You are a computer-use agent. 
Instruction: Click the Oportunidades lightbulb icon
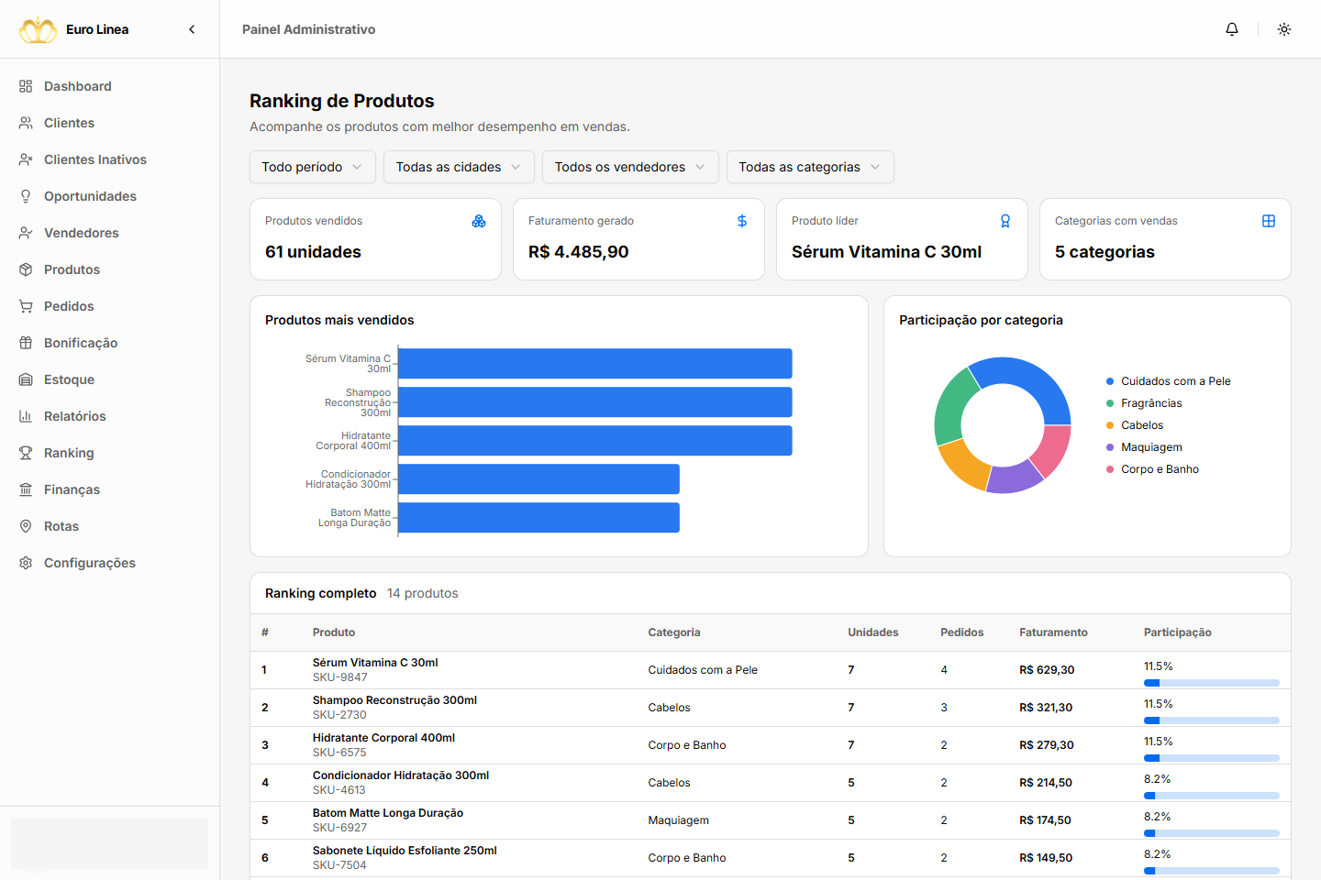(x=26, y=196)
